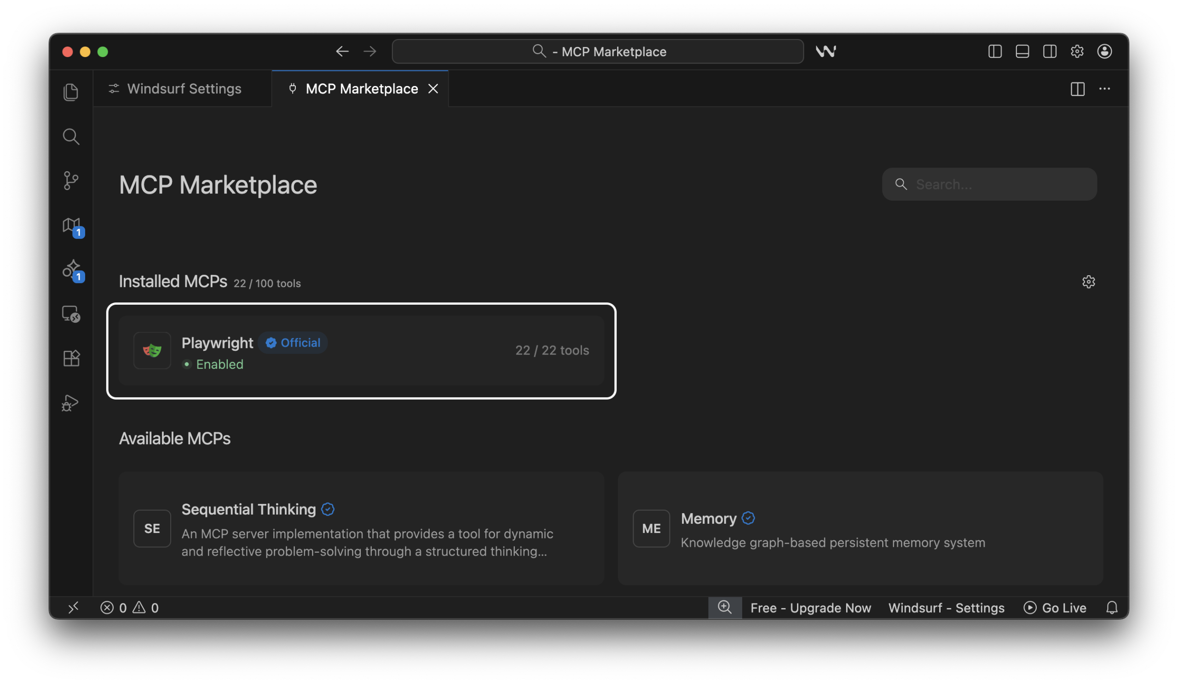
Task: Open the settings gear in title bar
Action: click(1077, 52)
